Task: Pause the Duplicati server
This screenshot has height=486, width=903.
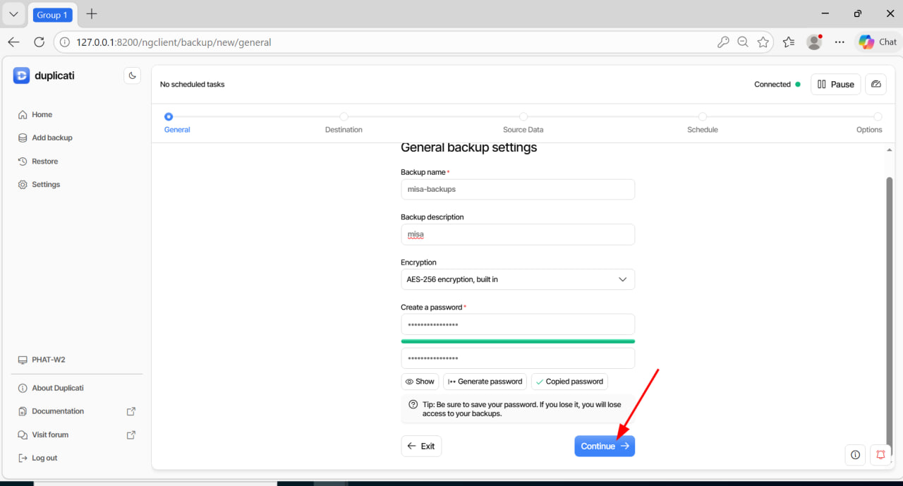Action: pyautogui.click(x=835, y=84)
